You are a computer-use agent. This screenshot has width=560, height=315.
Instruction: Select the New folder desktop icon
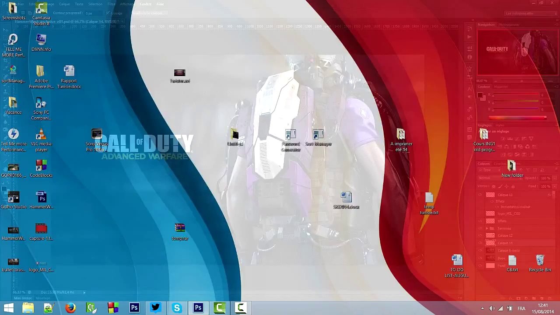point(512,169)
